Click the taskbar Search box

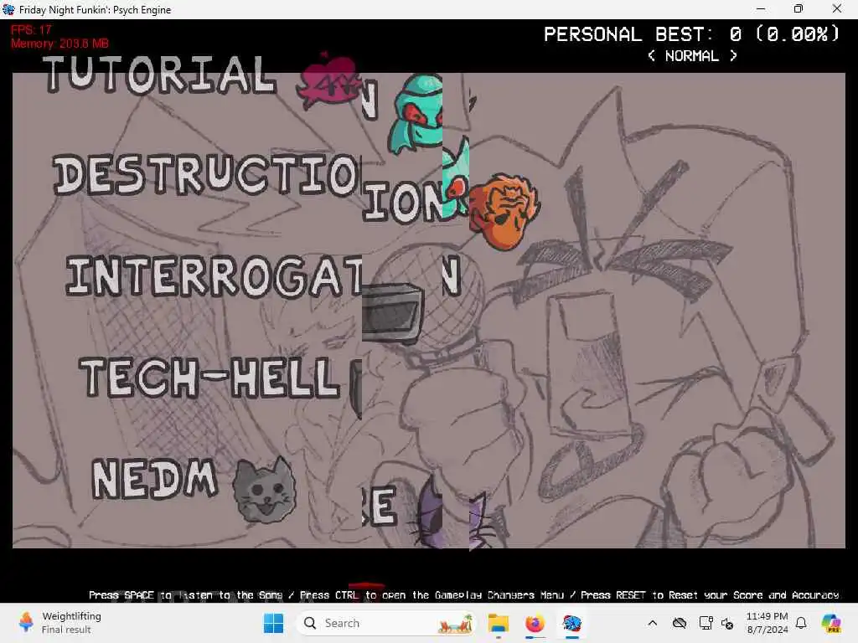pos(386,623)
